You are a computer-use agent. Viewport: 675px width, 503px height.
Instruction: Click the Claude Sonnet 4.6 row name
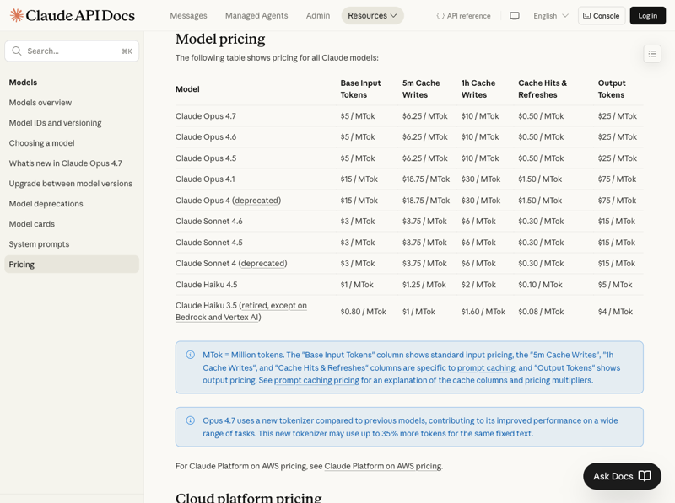click(x=208, y=222)
